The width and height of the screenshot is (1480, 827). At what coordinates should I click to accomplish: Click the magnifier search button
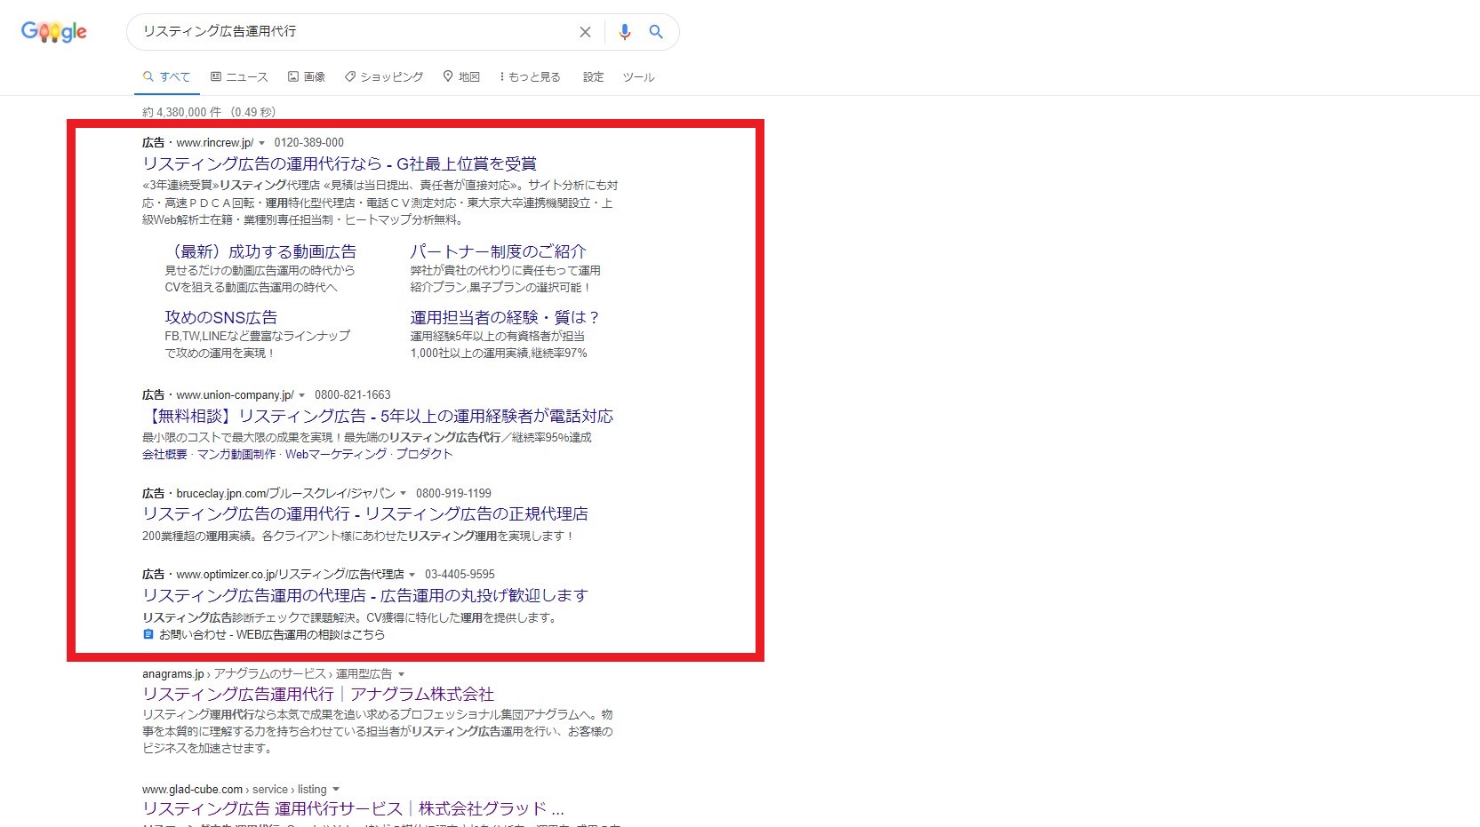pyautogui.click(x=656, y=32)
